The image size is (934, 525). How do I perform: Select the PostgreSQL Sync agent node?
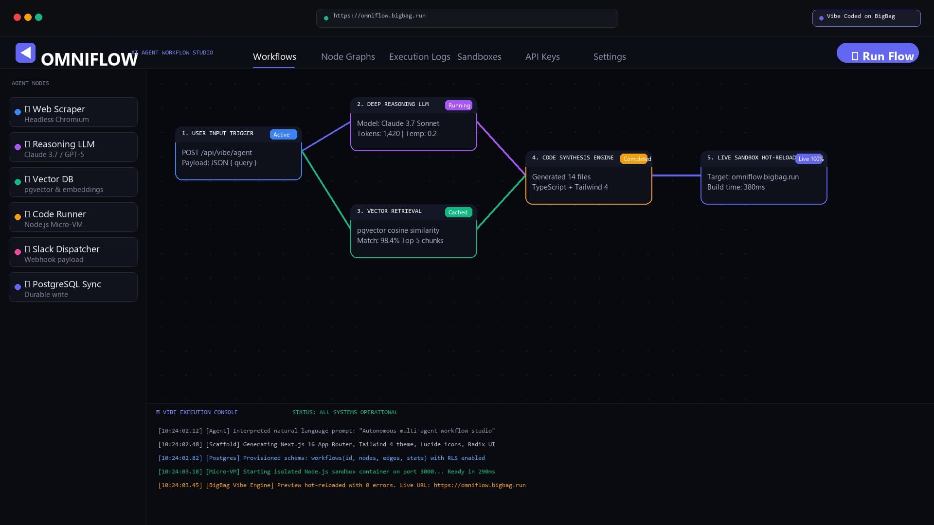point(73,287)
